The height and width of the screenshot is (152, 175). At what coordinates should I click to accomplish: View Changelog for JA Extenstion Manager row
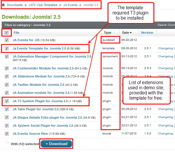[x=166, y=56]
